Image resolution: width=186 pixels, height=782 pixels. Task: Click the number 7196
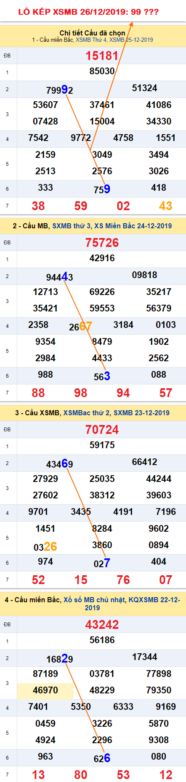tap(166, 511)
